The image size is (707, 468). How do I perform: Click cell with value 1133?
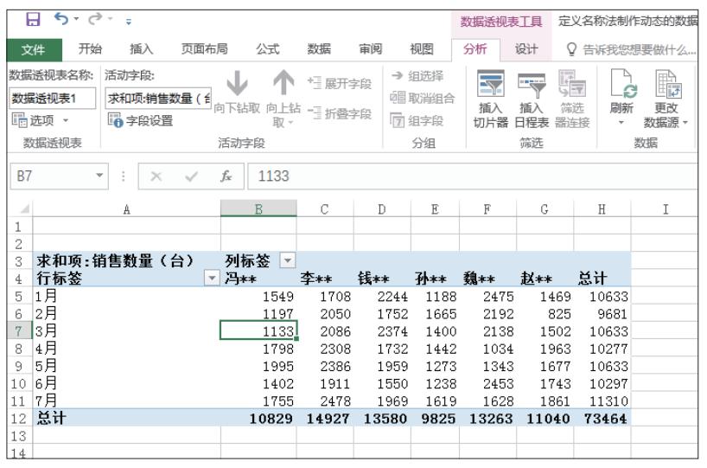258,330
